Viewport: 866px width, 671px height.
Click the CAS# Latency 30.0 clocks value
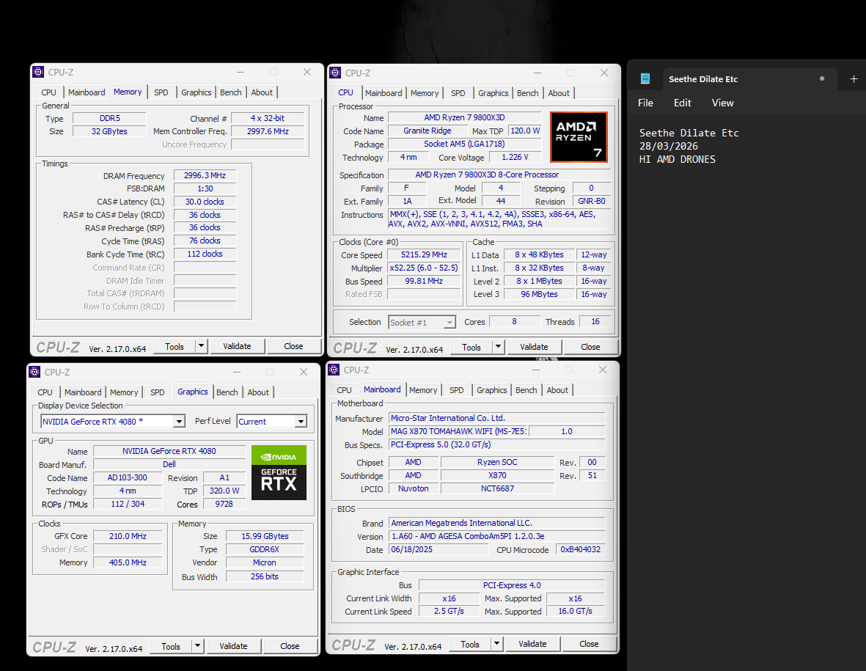205,202
